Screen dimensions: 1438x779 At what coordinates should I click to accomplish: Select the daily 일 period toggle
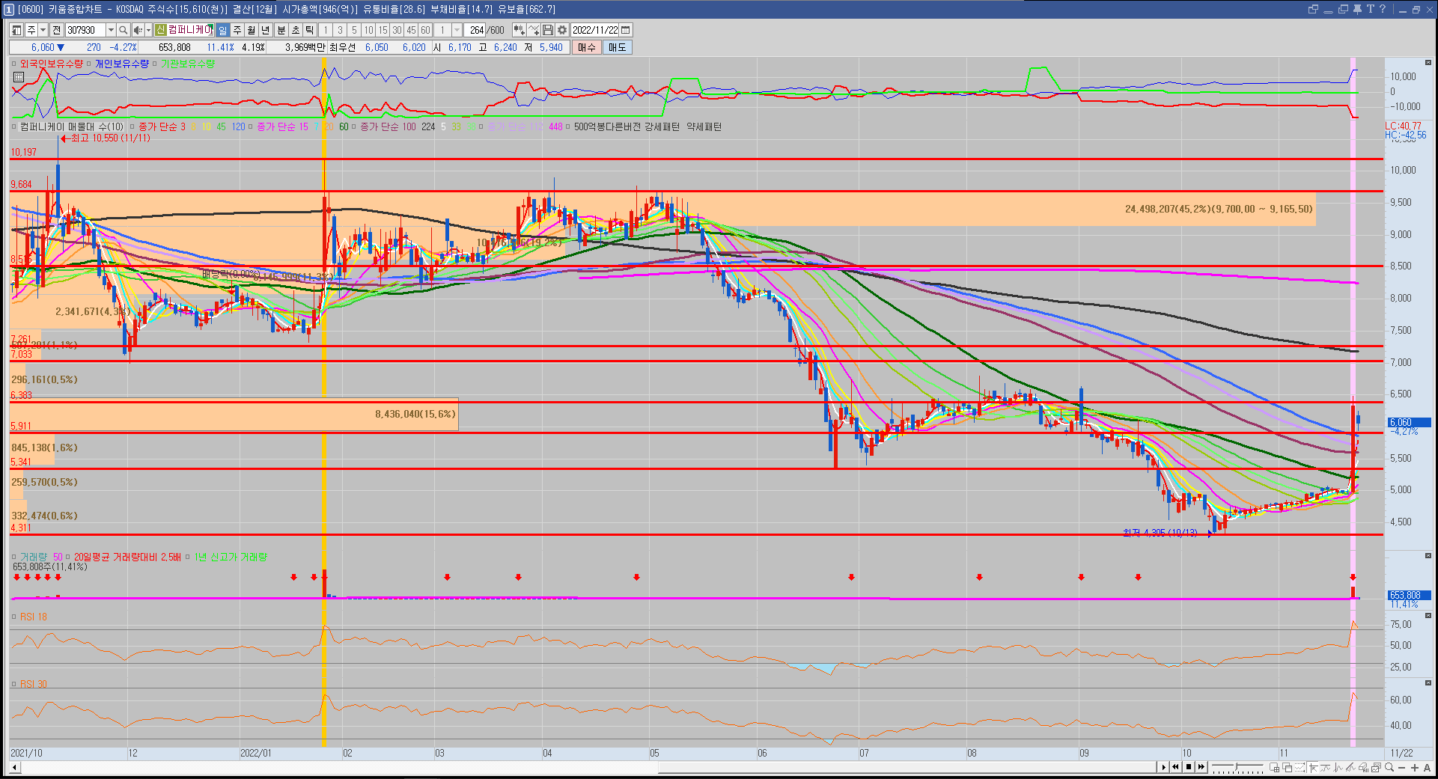click(x=222, y=30)
